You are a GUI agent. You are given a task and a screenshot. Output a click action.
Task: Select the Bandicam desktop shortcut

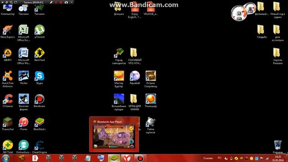pos(40,101)
